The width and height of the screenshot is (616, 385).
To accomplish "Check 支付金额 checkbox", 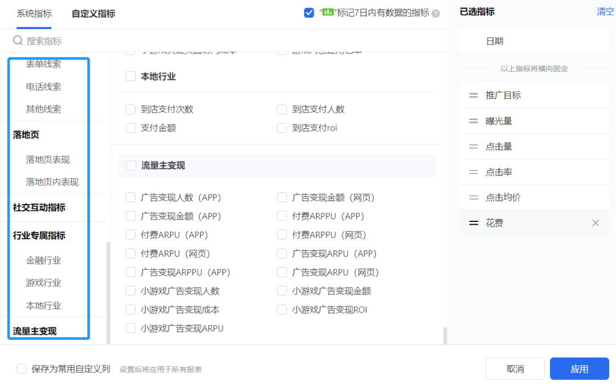I will tap(131, 128).
